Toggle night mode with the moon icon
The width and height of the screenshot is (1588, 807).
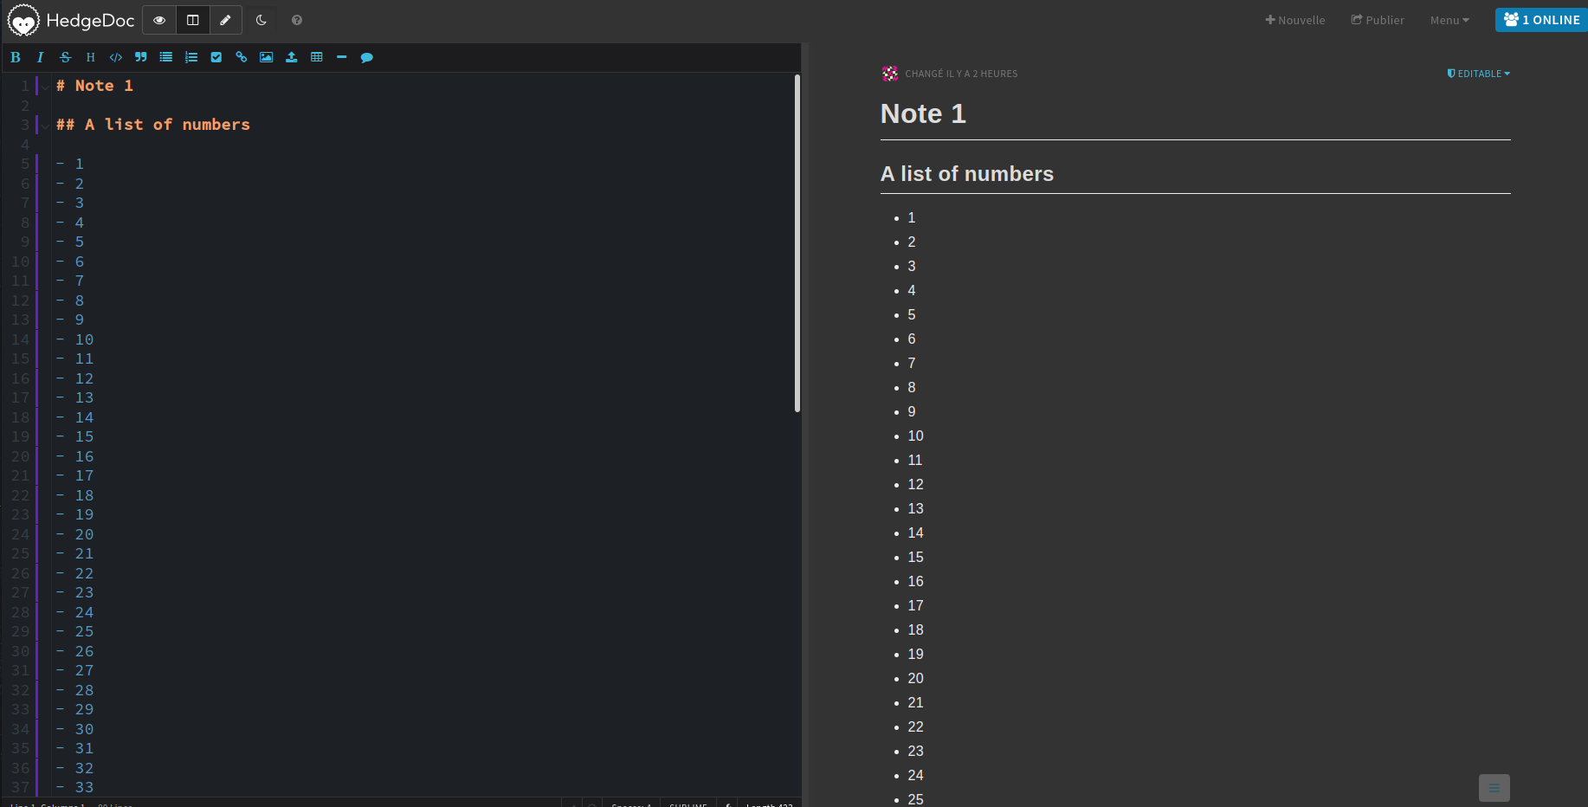coord(261,20)
